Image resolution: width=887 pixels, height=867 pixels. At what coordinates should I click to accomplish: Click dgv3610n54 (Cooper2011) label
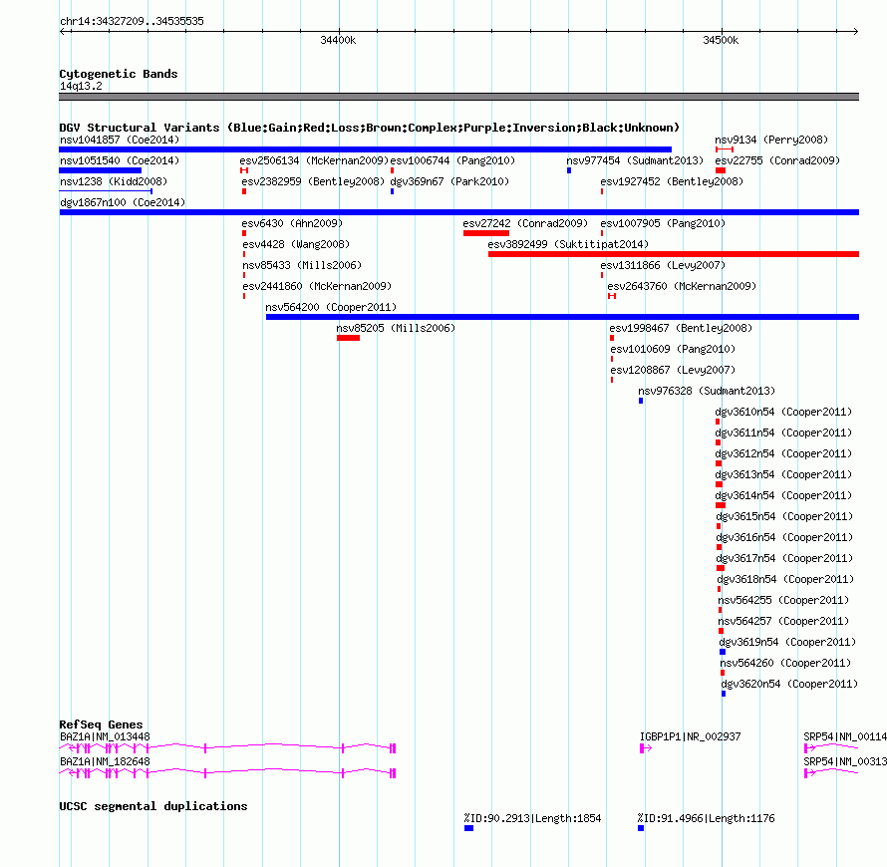(783, 412)
